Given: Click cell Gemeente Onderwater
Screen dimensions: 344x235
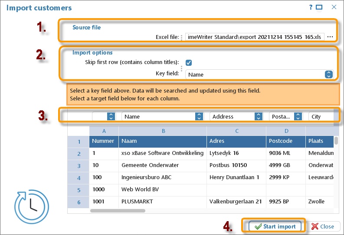Looking at the screenshot, I should 163,165.
